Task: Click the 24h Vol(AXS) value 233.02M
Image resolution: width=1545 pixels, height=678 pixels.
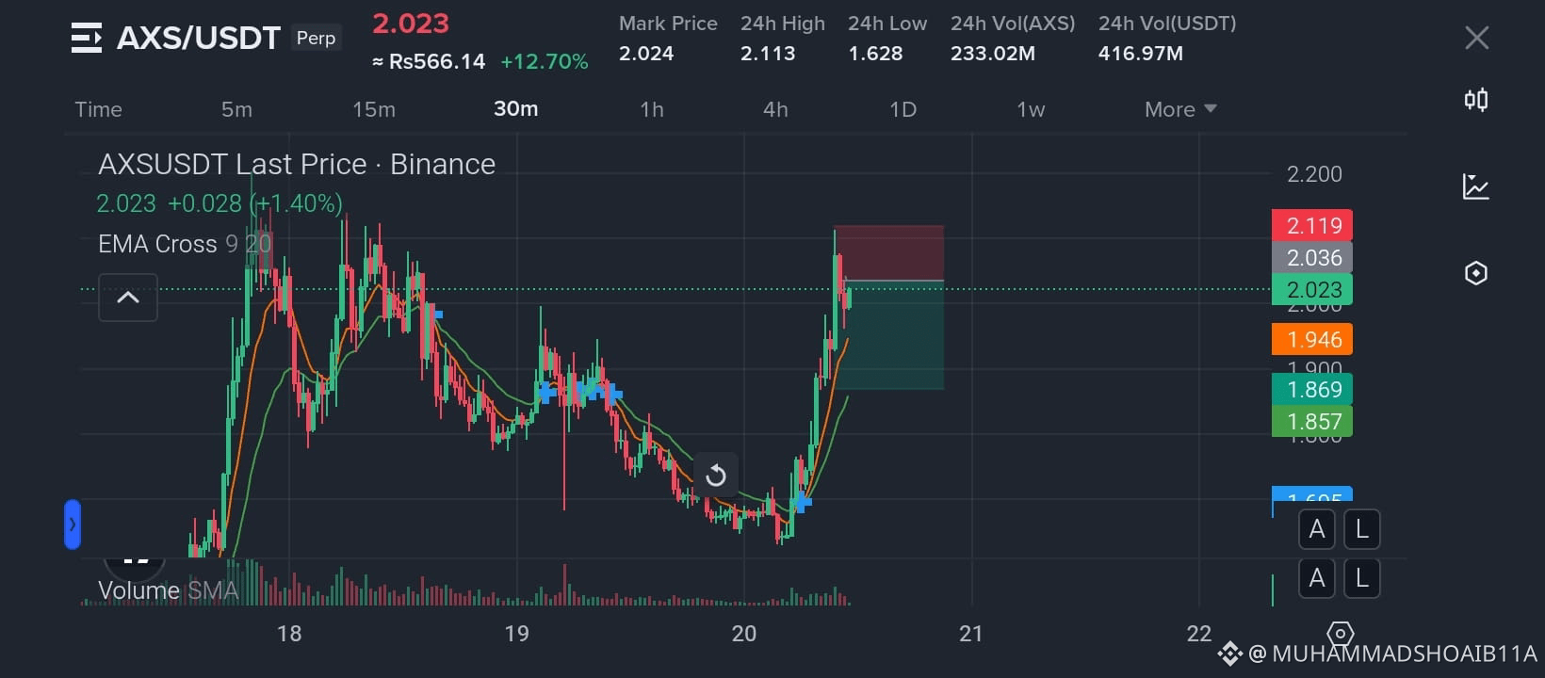Action: point(993,54)
